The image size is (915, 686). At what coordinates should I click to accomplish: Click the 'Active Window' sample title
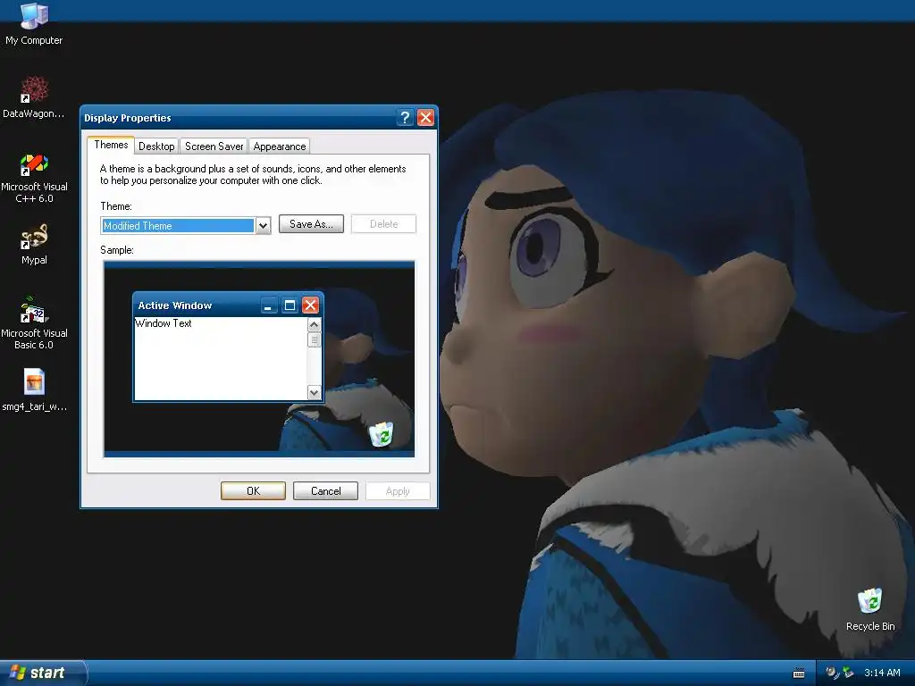tap(174, 305)
